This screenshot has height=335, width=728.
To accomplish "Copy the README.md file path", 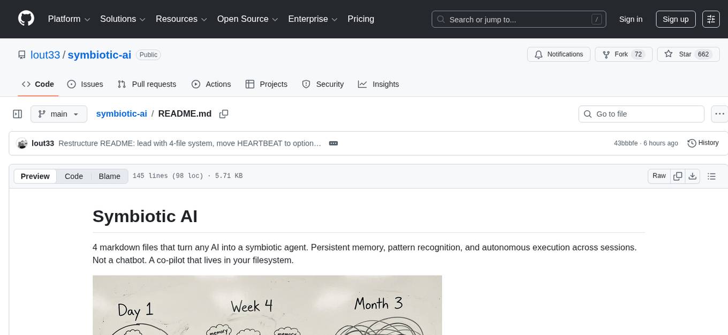I will pos(224,114).
